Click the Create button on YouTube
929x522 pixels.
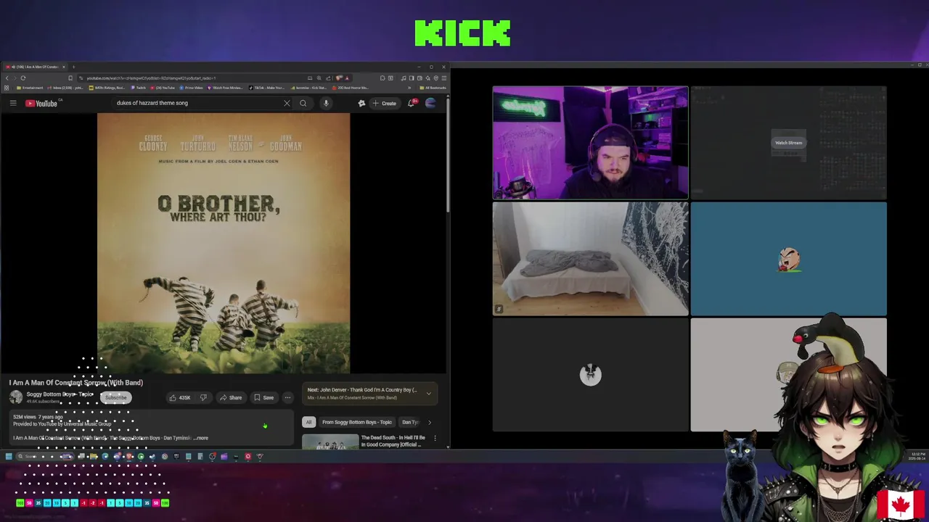click(x=384, y=103)
